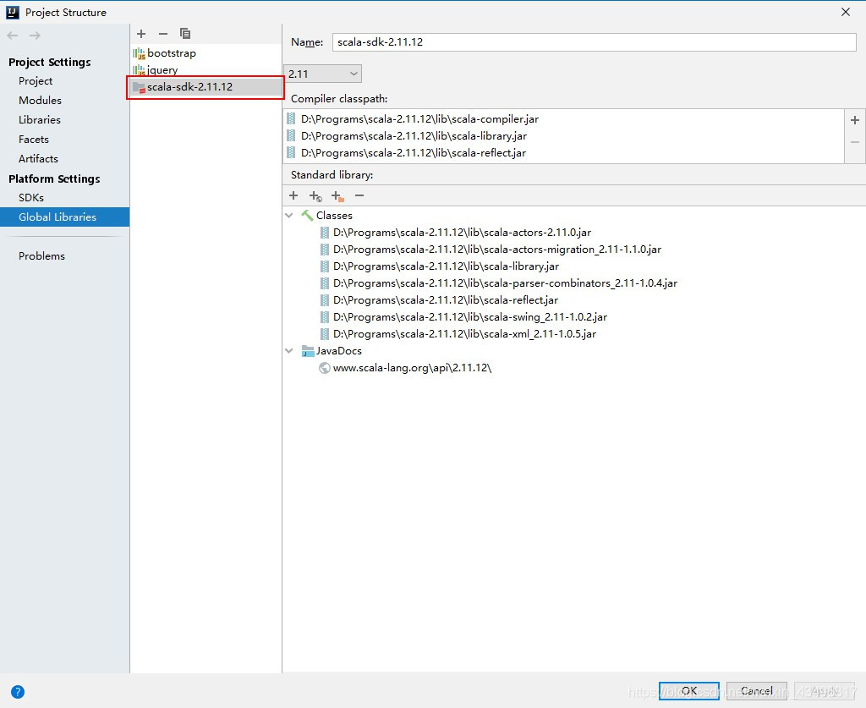Copy the selected library with copy icon
The image size is (866, 708).
point(185,34)
